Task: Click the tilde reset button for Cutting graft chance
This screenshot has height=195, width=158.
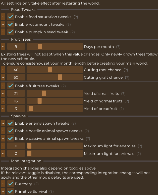Action: (3, 77)
